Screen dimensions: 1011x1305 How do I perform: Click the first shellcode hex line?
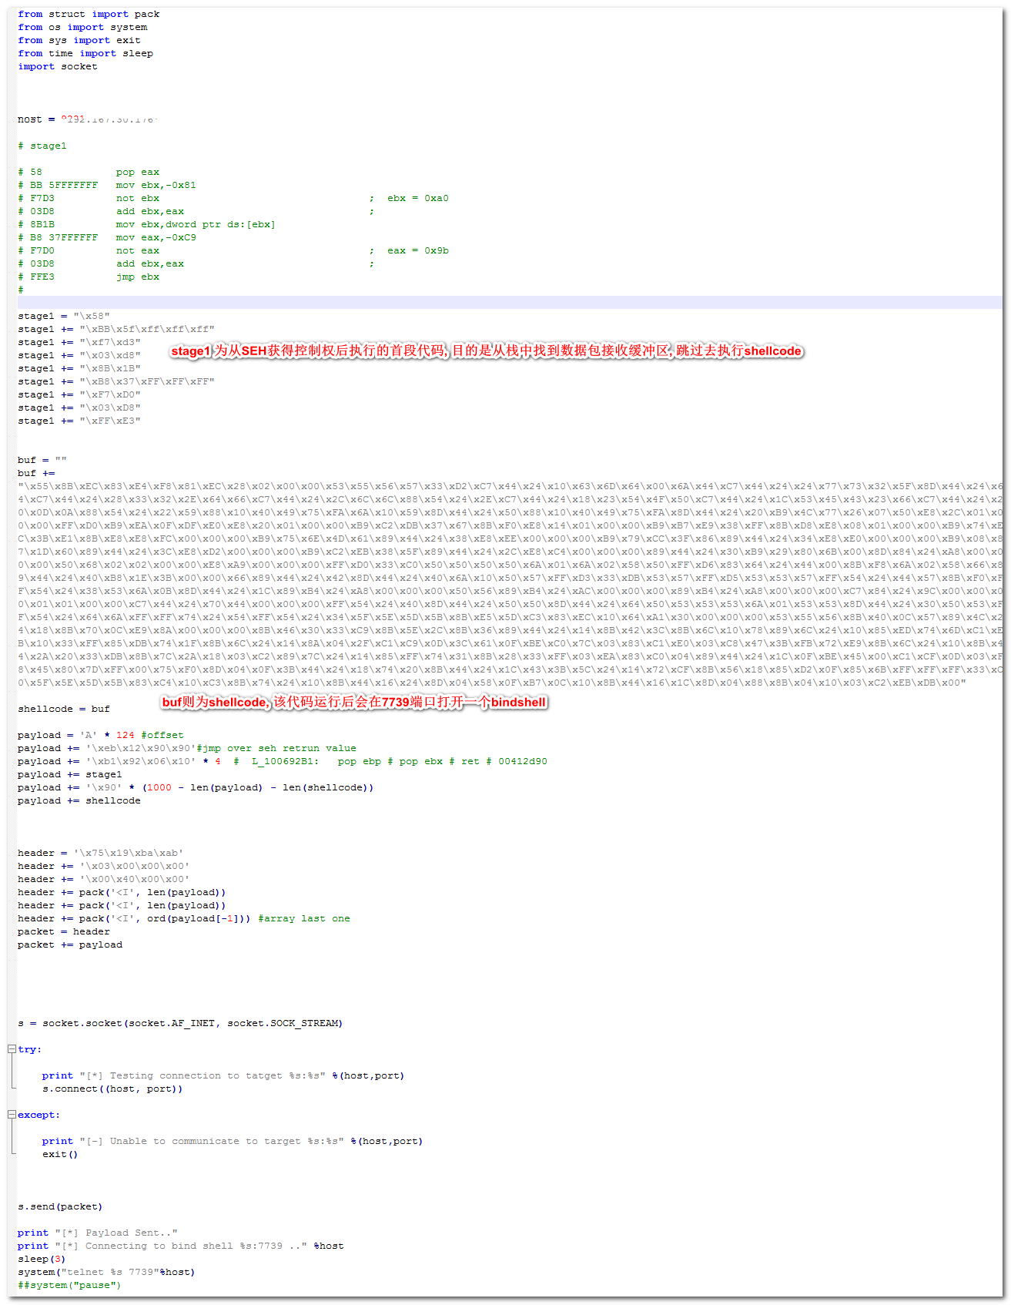pos(510,486)
